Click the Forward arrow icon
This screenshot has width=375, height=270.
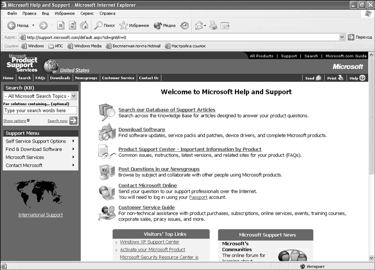coord(43,25)
